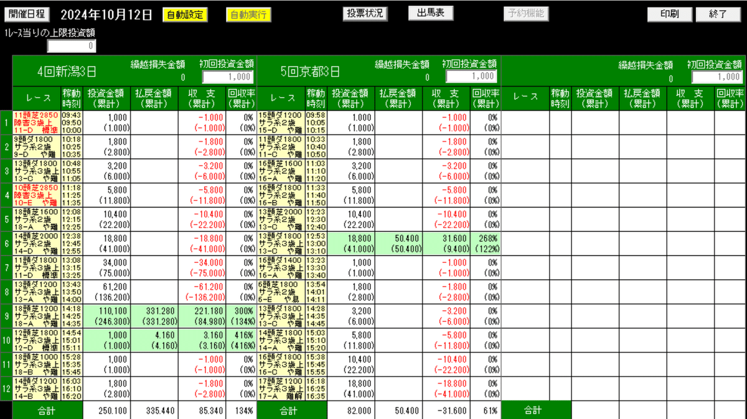
Task: Click the 初回投資金額 field of the empty third venue
Action: pos(717,76)
